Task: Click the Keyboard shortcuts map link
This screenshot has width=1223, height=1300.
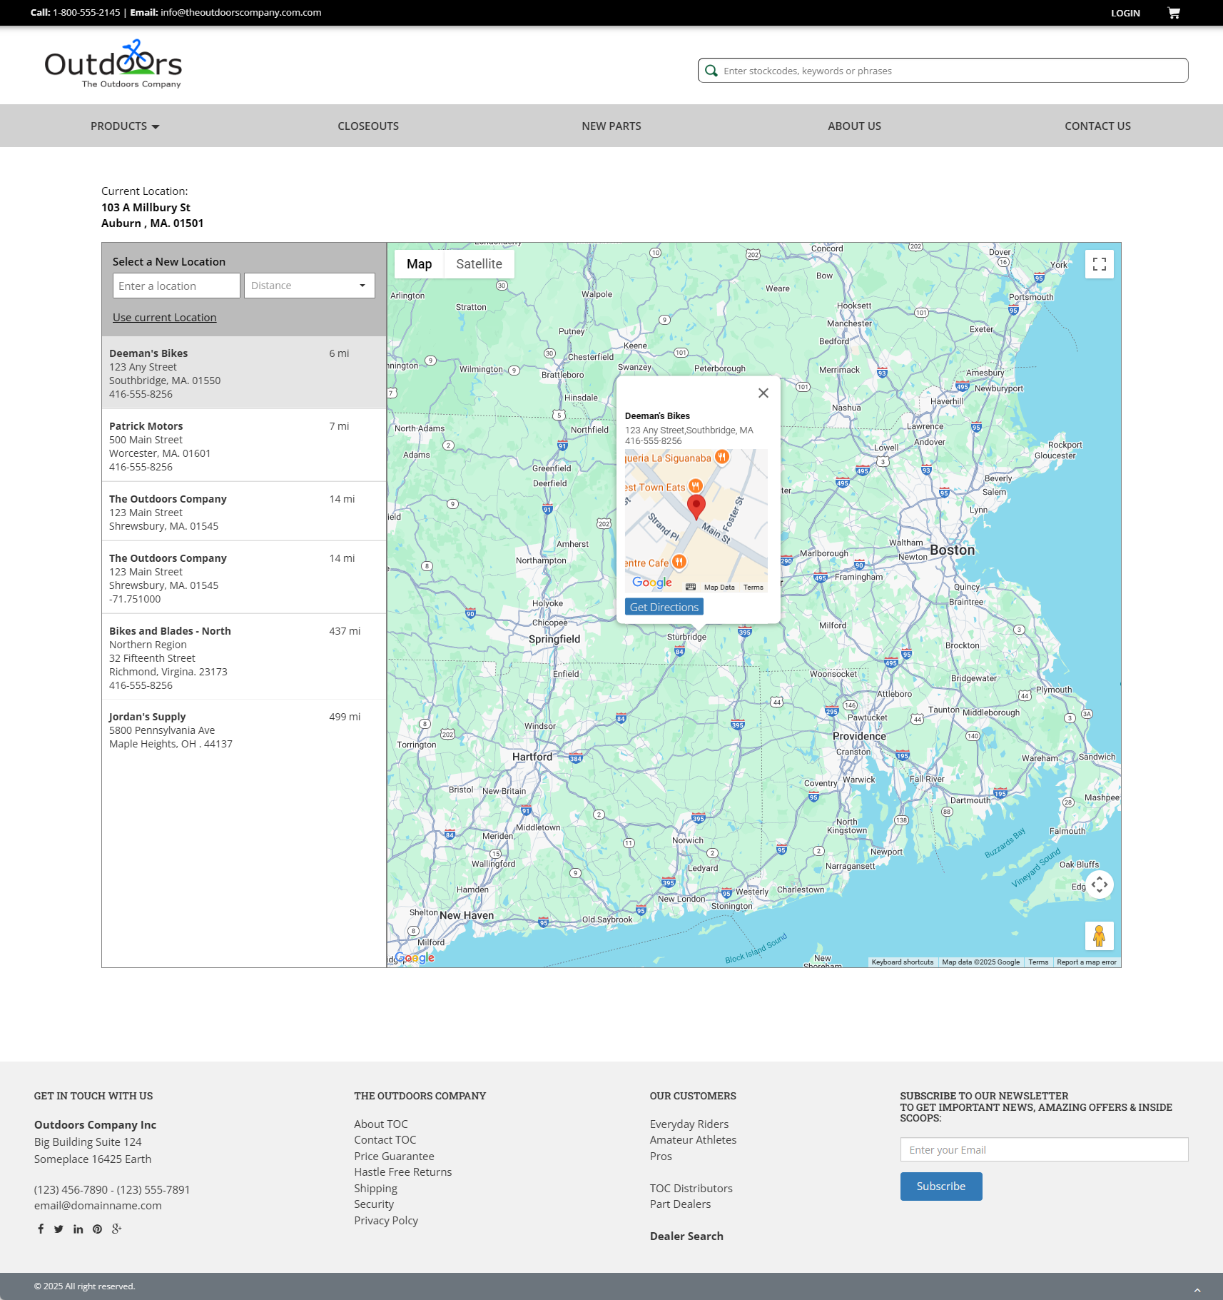Action: (x=903, y=962)
